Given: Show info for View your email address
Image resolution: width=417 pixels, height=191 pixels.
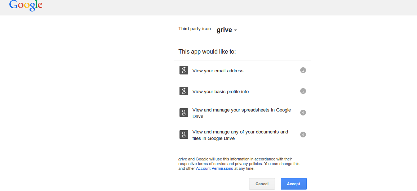Looking at the screenshot, I should click(x=303, y=70).
